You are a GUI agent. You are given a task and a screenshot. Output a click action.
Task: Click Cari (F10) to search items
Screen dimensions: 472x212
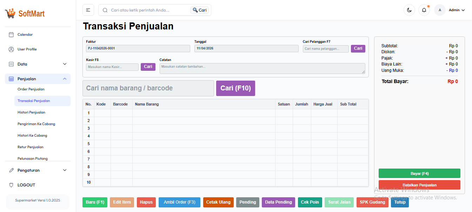pos(235,88)
